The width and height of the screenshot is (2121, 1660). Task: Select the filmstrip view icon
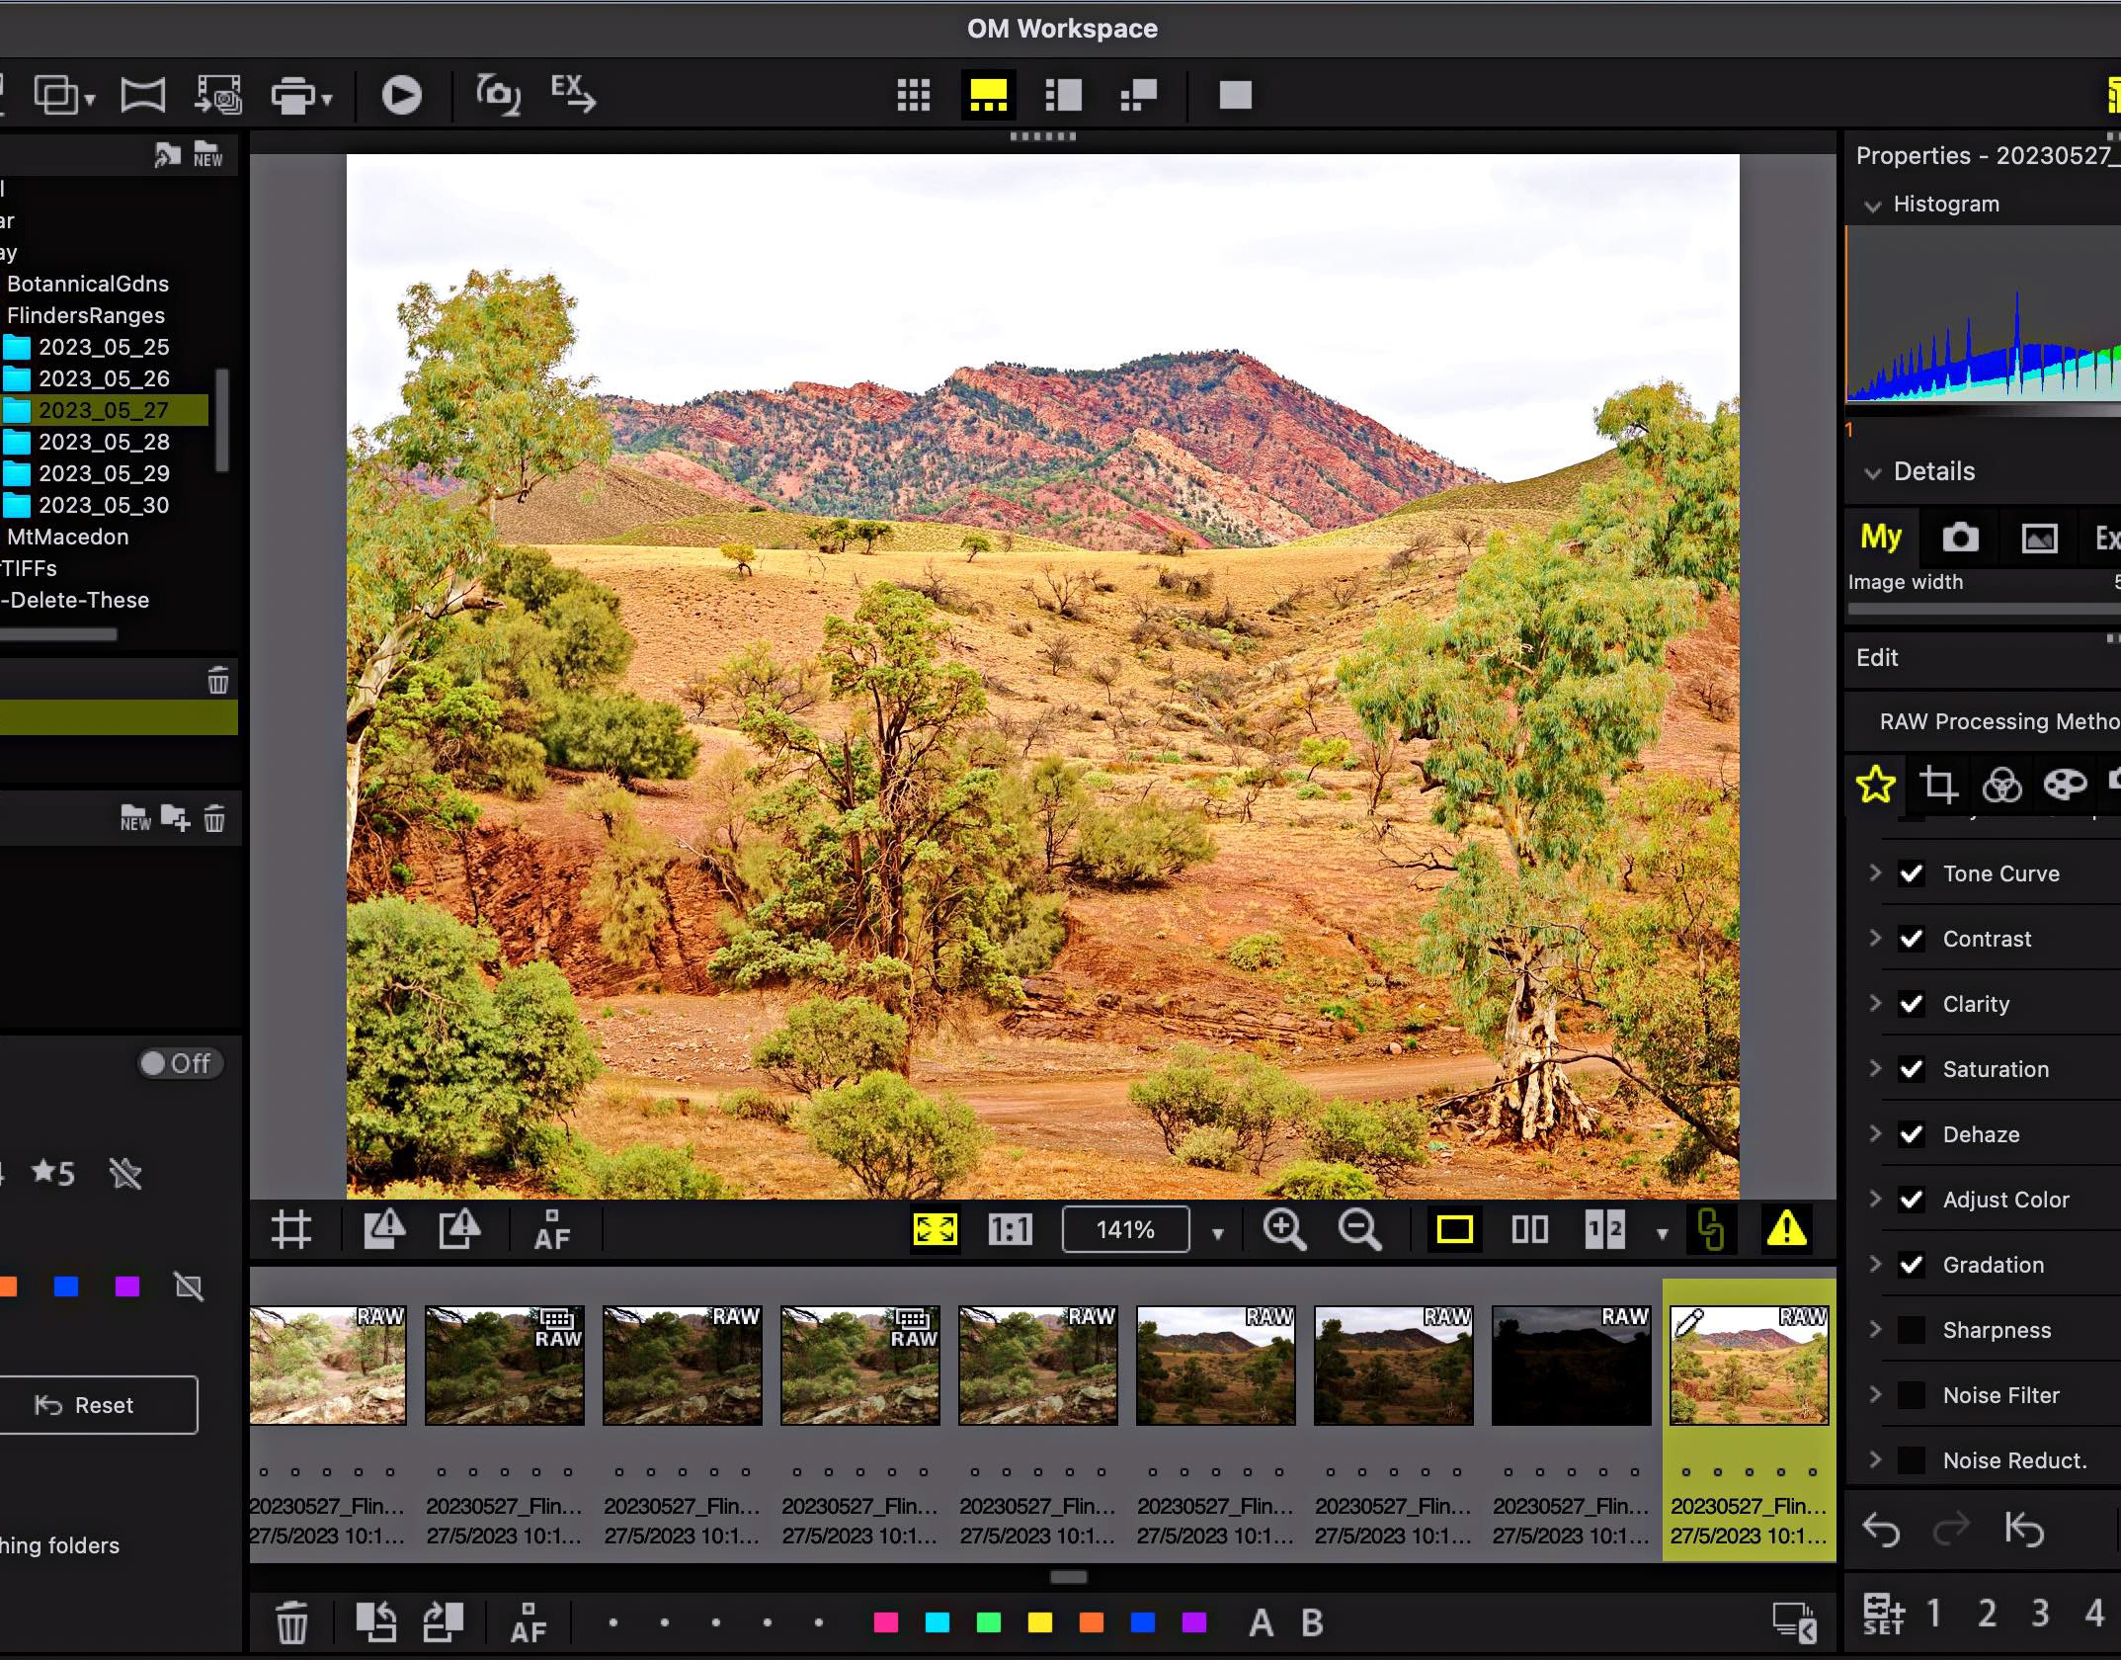pyautogui.click(x=988, y=95)
